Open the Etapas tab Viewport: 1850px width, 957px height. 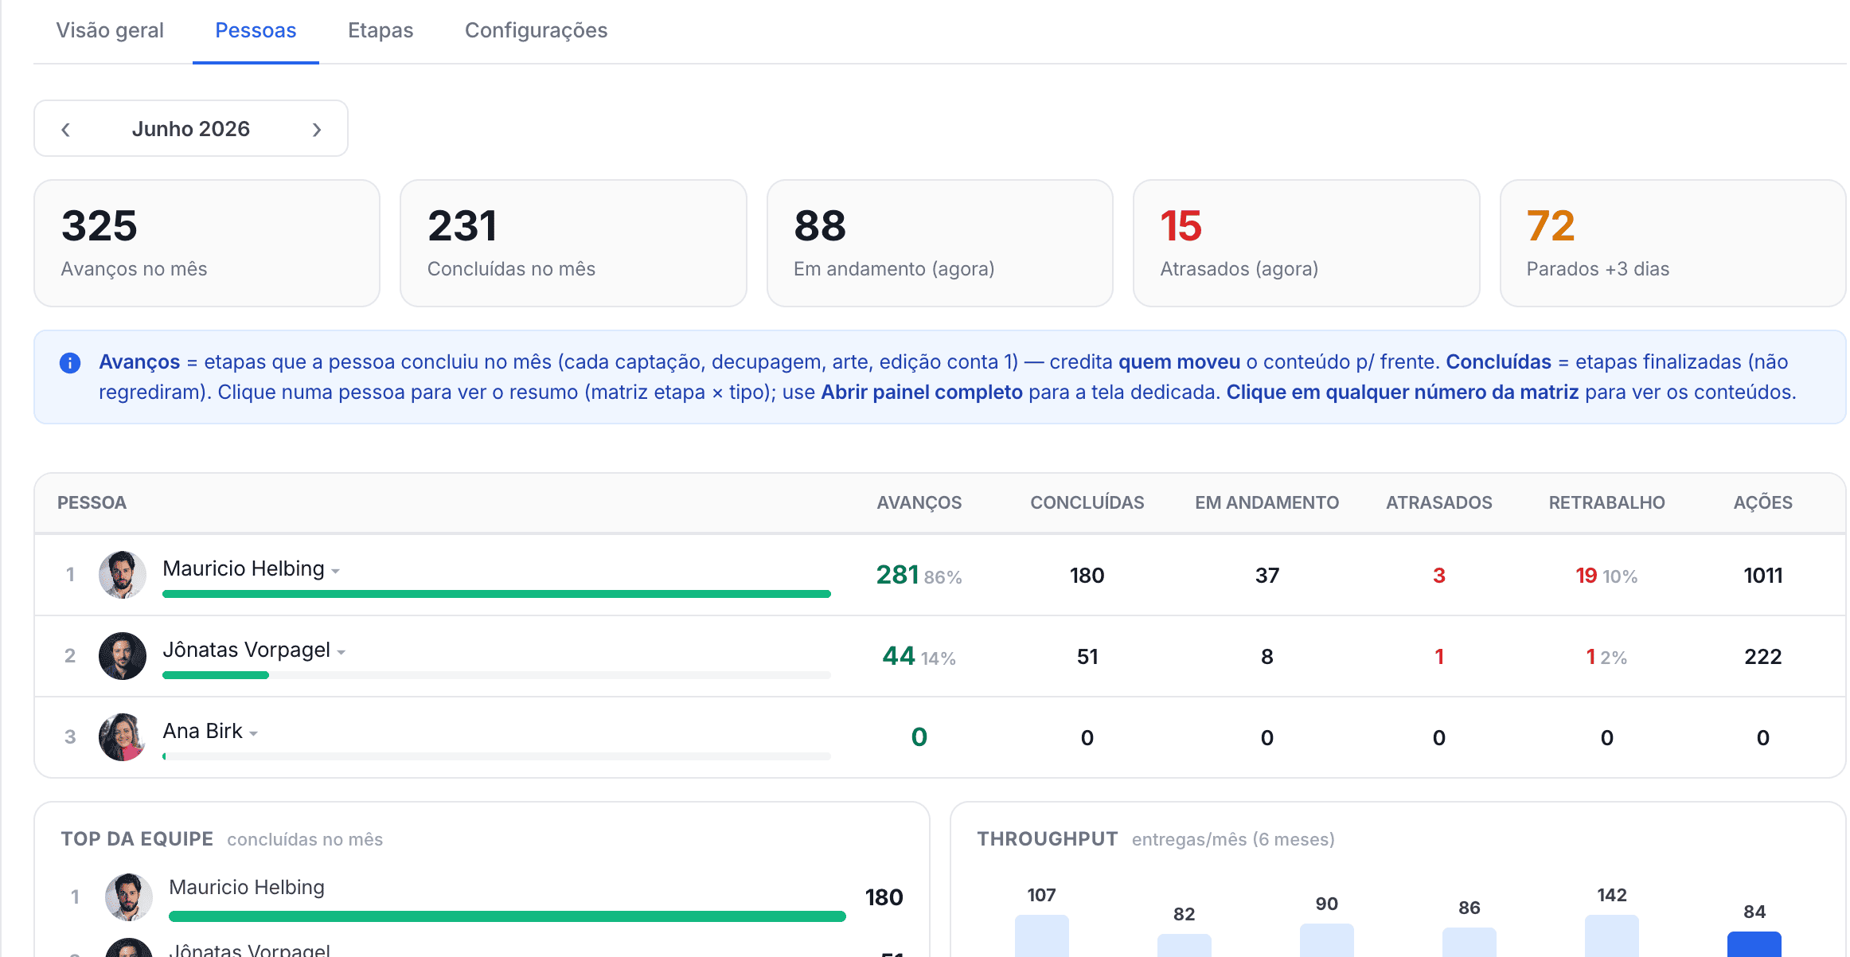381,30
